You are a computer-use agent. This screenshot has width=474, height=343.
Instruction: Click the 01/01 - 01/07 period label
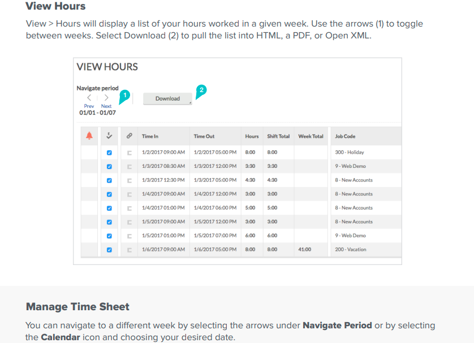(x=97, y=112)
